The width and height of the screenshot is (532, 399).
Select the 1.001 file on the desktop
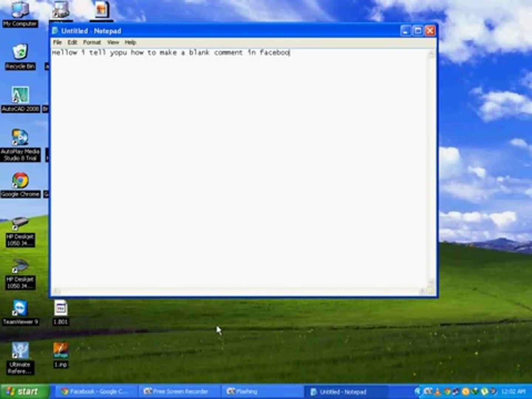[61, 313]
